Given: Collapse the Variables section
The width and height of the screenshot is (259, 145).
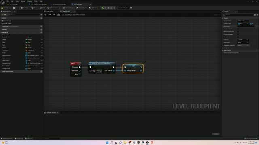Looking at the screenshot, I should coord(1,33).
